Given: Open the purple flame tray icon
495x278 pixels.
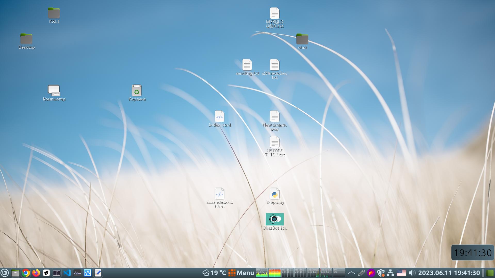Looking at the screenshot, I should click(x=371, y=273).
